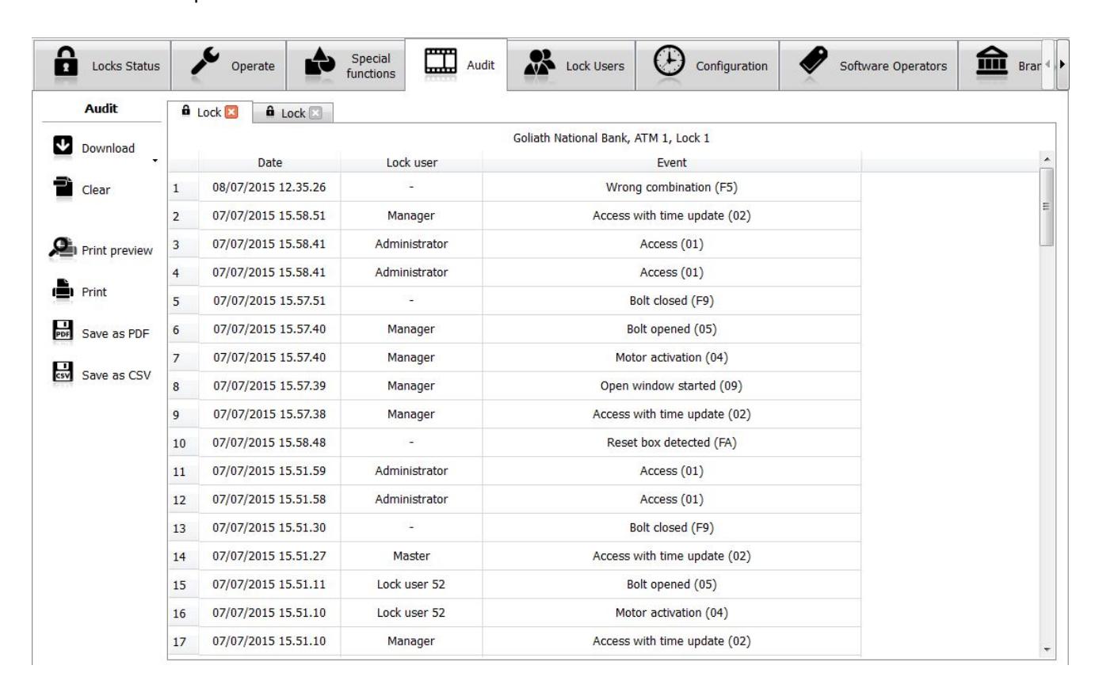The width and height of the screenshot is (1099, 688).
Task: Click the Download button label
Action: click(109, 148)
